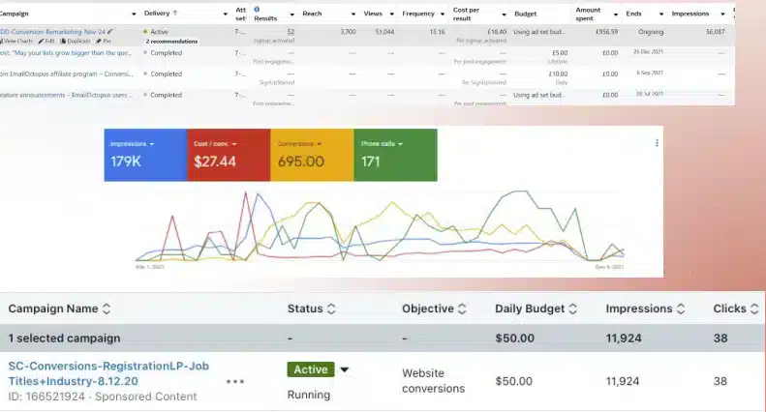Image resolution: width=766 pixels, height=412 pixels.
Task: Click the £956.59 amount spent value
Action: 607,32
